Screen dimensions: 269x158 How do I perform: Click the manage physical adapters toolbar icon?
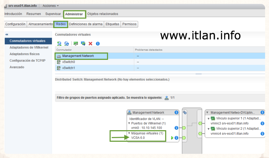coord(76,44)
